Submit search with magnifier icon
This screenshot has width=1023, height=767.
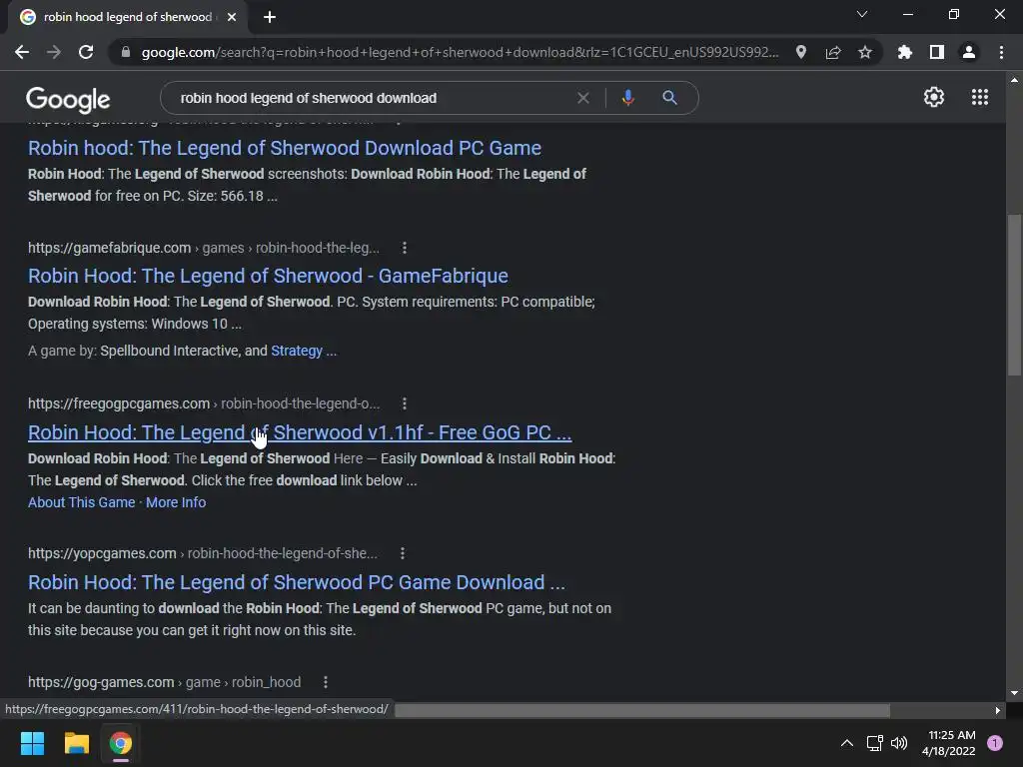pyautogui.click(x=669, y=98)
